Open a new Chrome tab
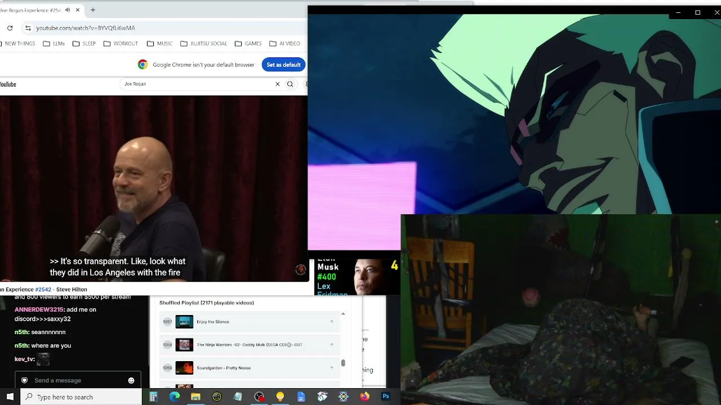 pos(93,10)
